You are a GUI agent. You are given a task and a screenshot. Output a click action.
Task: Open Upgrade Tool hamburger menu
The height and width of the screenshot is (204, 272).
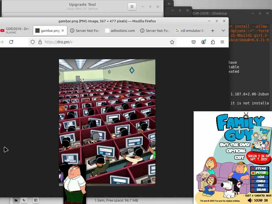click(x=132, y=7)
